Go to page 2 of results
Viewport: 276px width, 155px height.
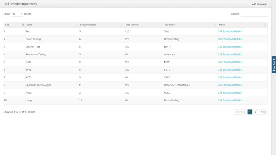tap(256, 112)
